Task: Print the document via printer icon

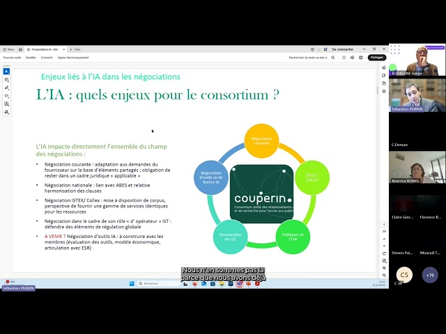Action: [361, 58]
